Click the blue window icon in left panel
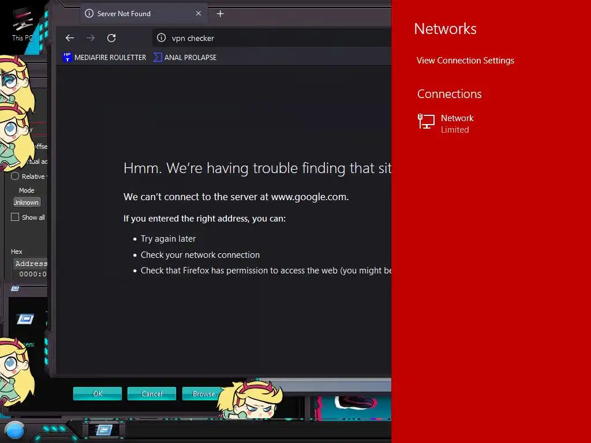Viewport: 591px width, 443px height. point(25,319)
